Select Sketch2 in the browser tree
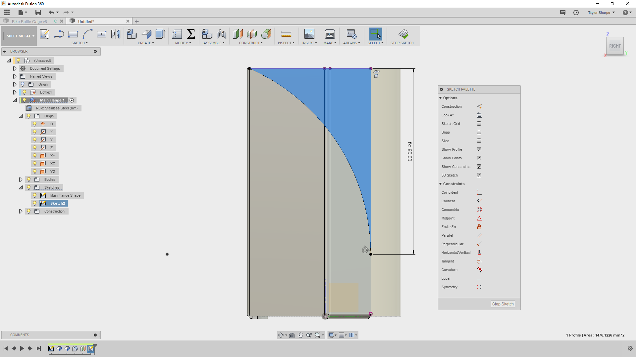 (x=58, y=203)
